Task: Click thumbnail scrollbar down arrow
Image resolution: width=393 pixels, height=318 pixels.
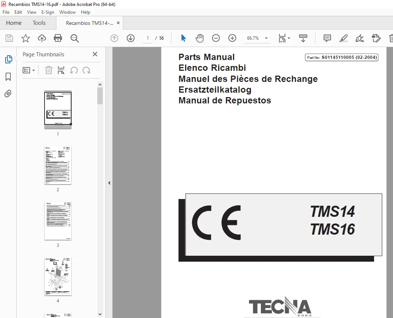Action: 100,314
